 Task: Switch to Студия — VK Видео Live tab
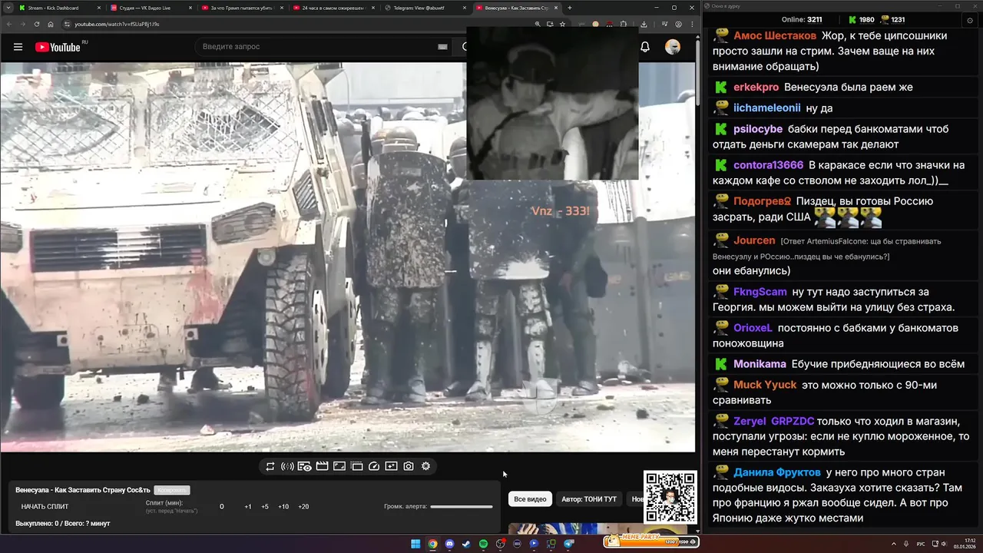tap(150, 8)
